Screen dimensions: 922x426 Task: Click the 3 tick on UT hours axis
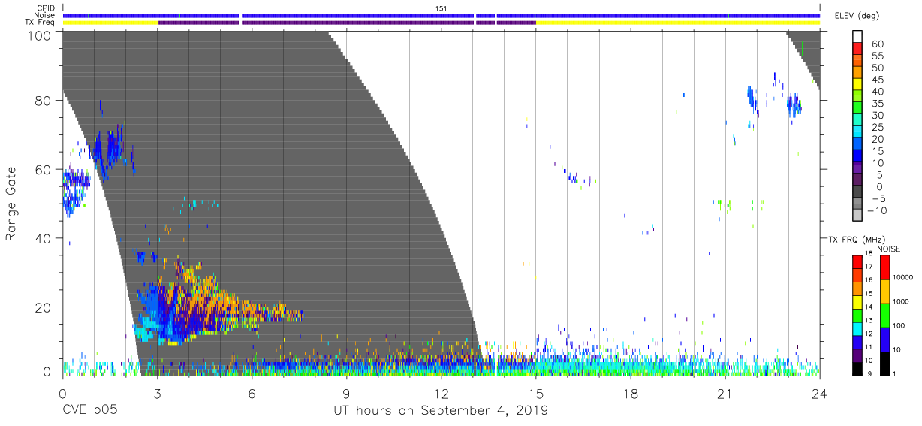click(x=157, y=393)
